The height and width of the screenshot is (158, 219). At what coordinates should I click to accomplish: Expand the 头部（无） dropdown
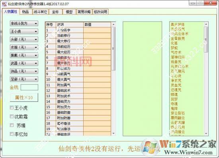click(x=24, y=39)
